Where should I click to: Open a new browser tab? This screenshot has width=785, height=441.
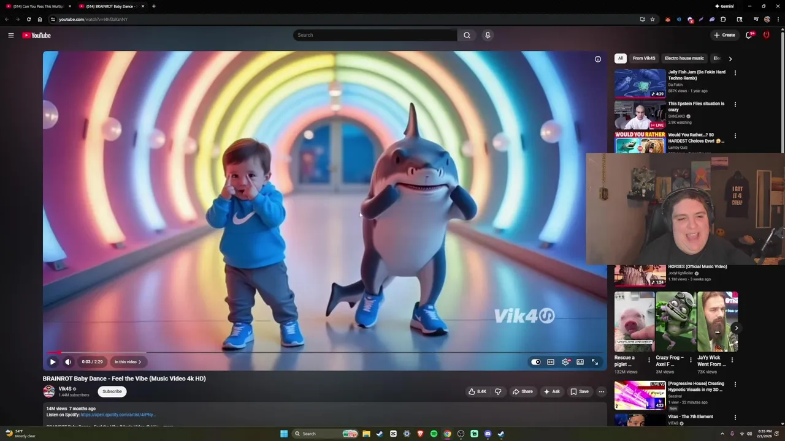click(154, 6)
